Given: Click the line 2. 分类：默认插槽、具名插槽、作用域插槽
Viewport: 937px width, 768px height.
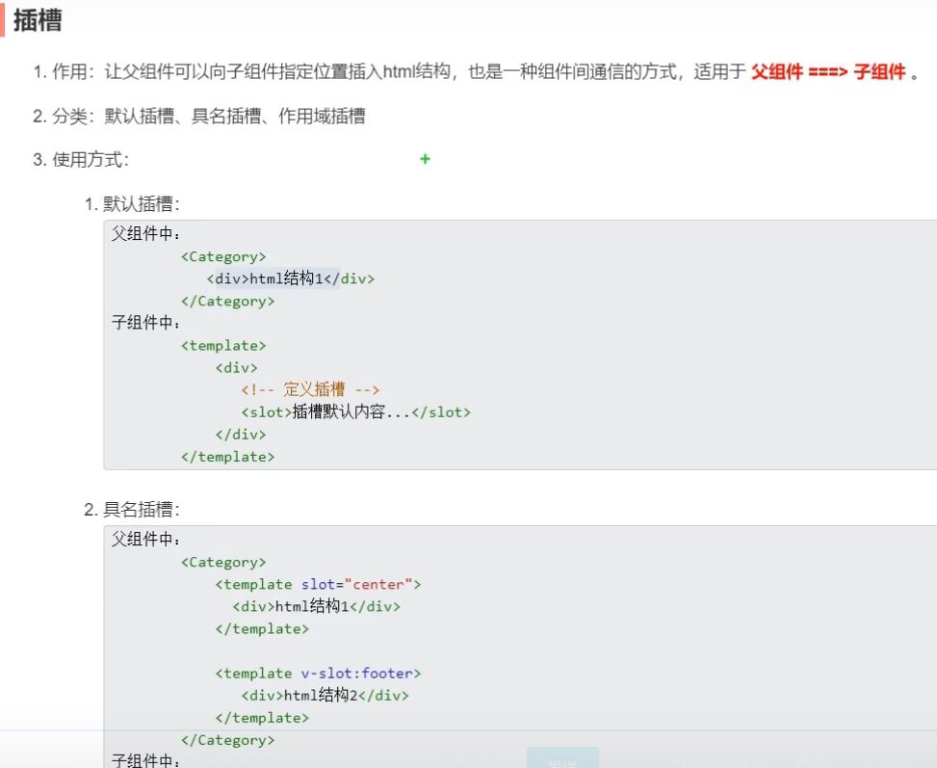Looking at the screenshot, I should tap(199, 116).
